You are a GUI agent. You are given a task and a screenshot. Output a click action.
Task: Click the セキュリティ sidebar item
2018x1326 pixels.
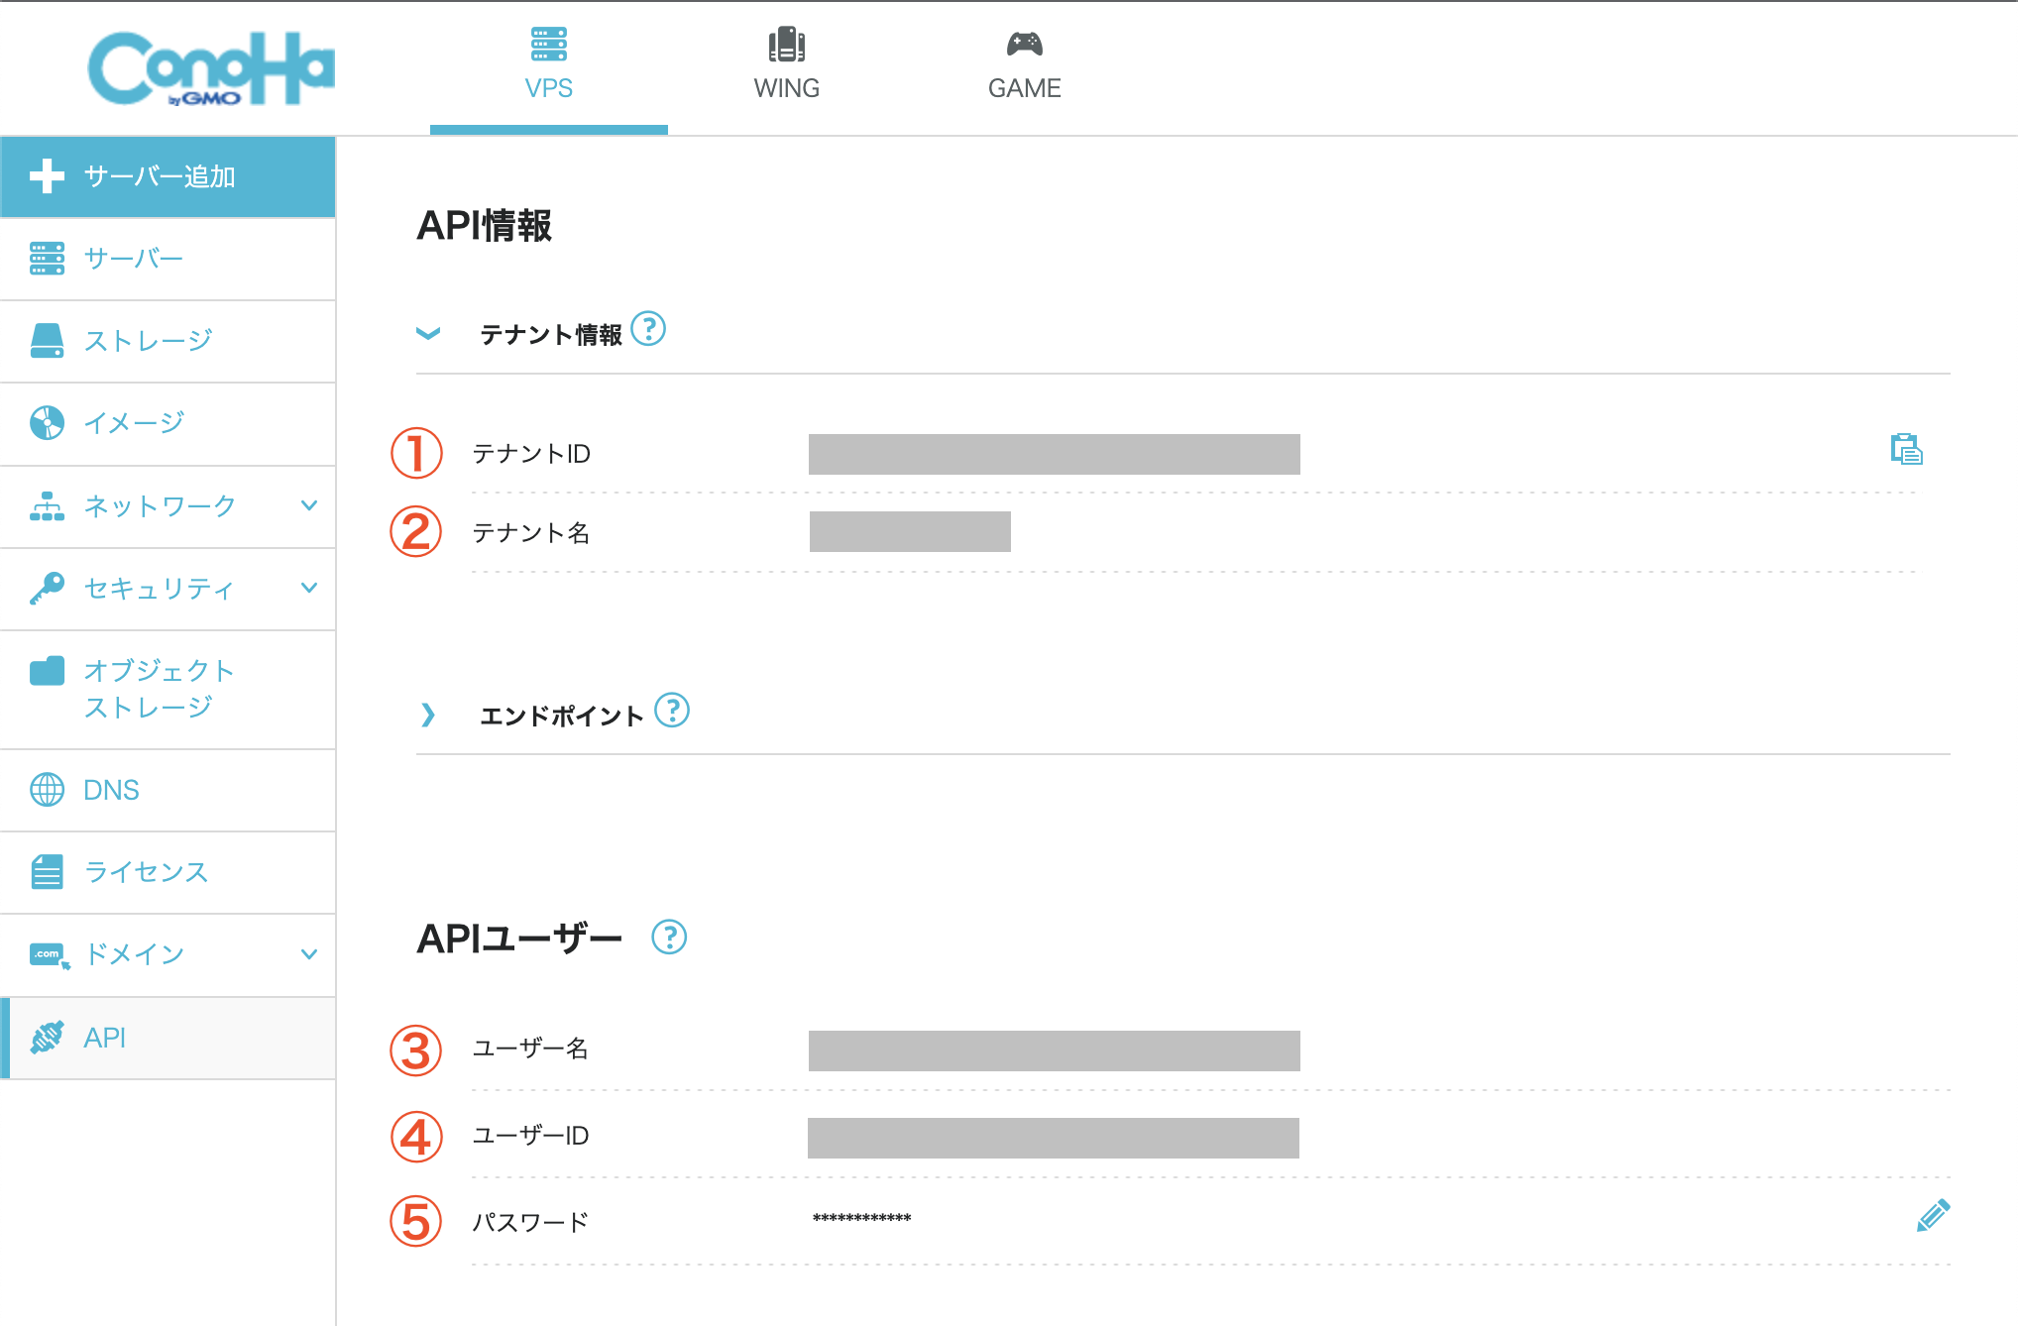coord(168,589)
